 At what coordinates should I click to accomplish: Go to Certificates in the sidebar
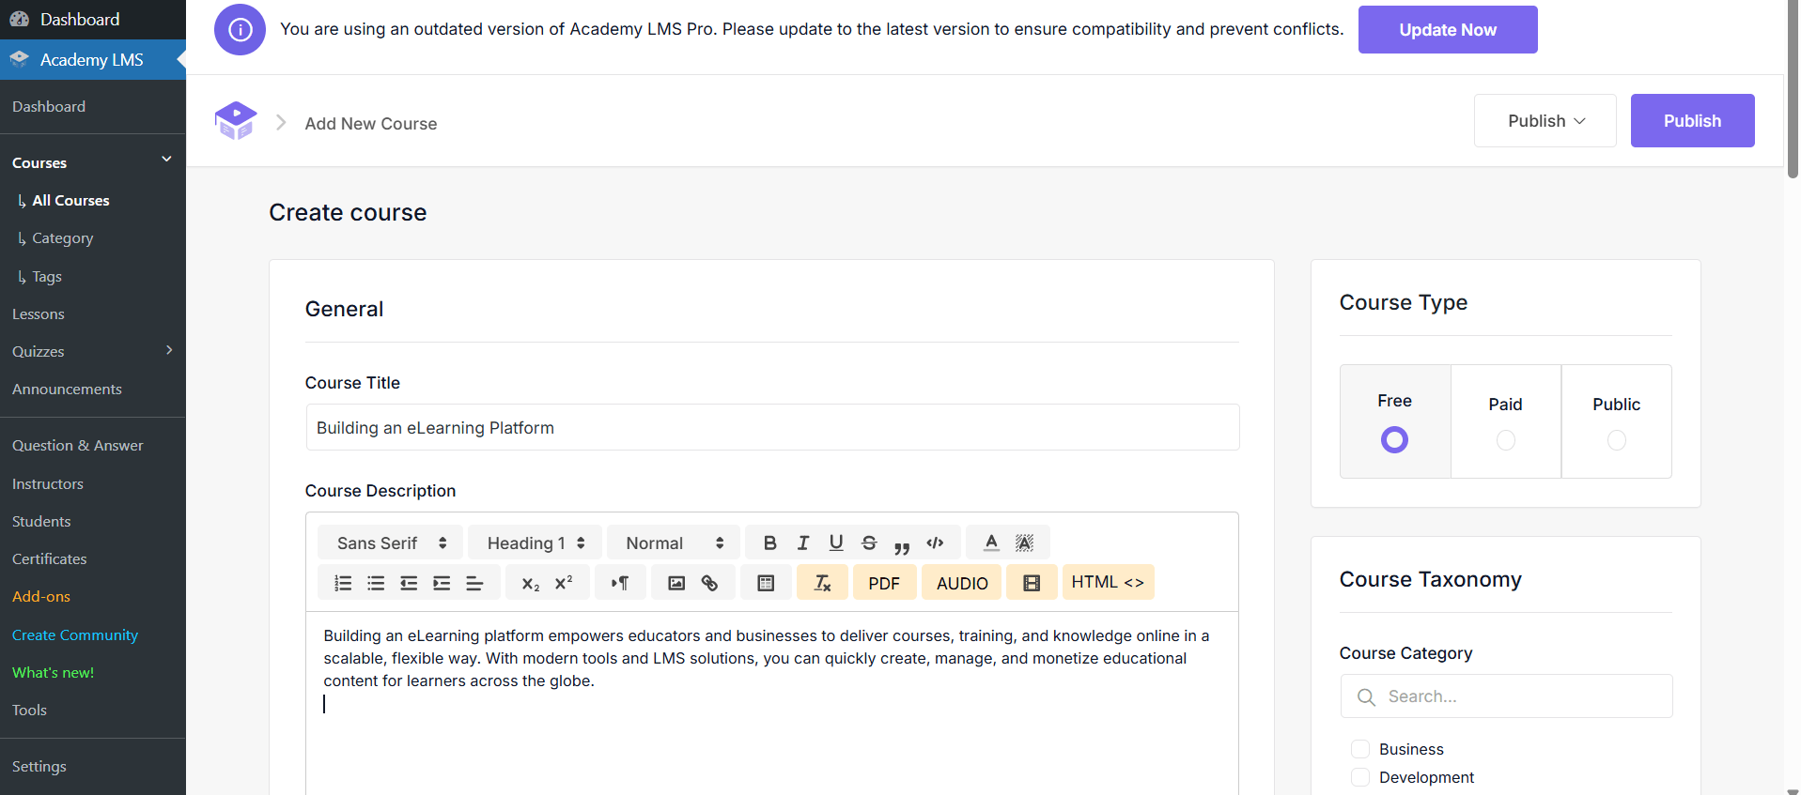[50, 559]
